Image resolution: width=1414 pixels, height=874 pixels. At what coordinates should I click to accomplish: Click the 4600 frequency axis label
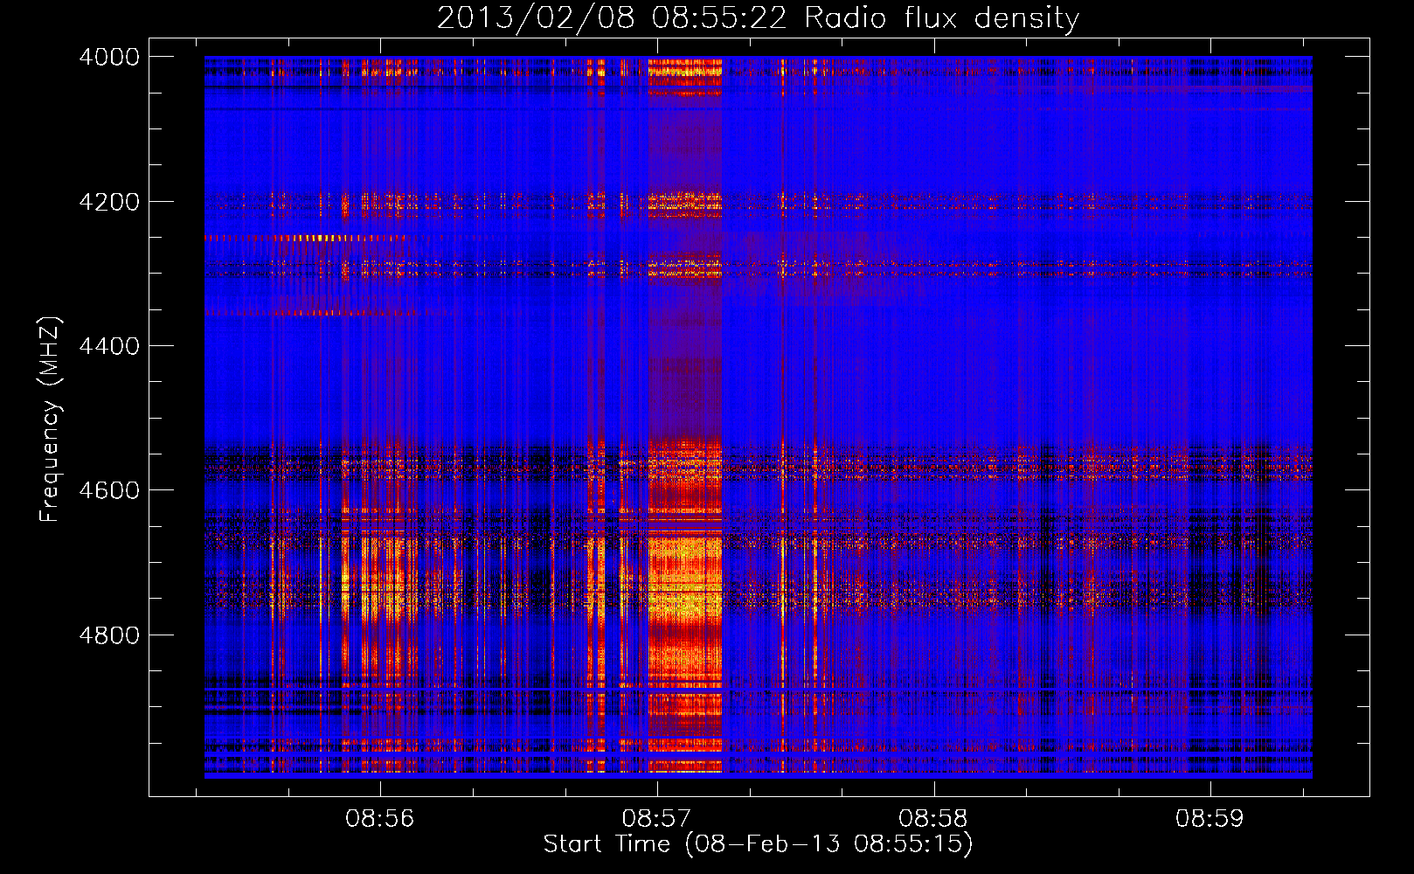pos(109,490)
